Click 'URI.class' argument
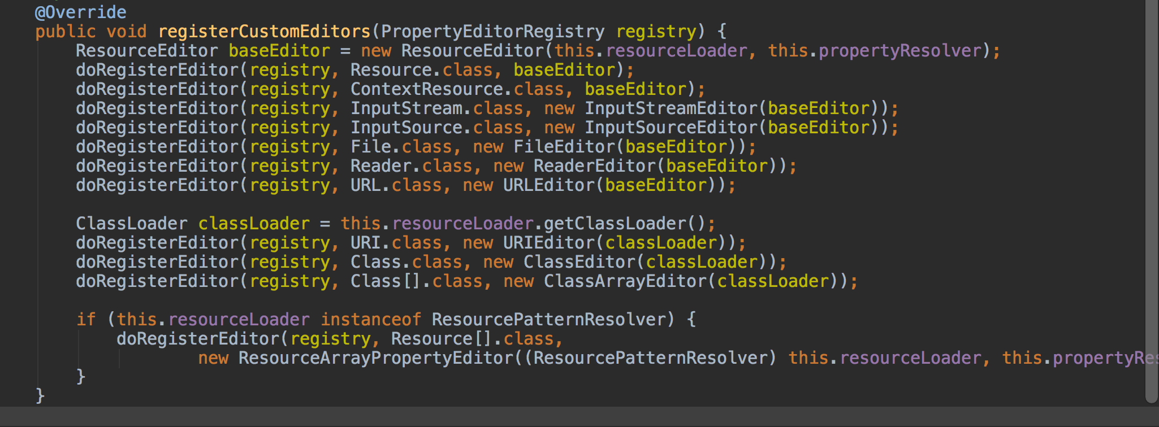This screenshot has height=427, width=1159. [x=396, y=242]
